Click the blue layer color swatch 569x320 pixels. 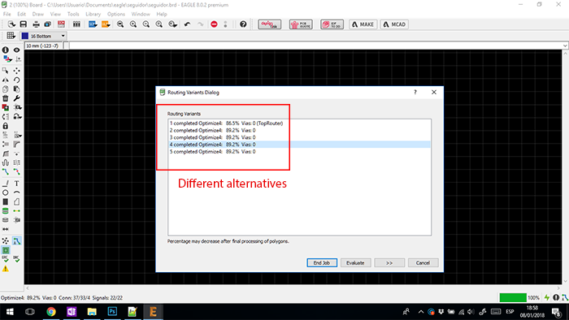coord(24,36)
